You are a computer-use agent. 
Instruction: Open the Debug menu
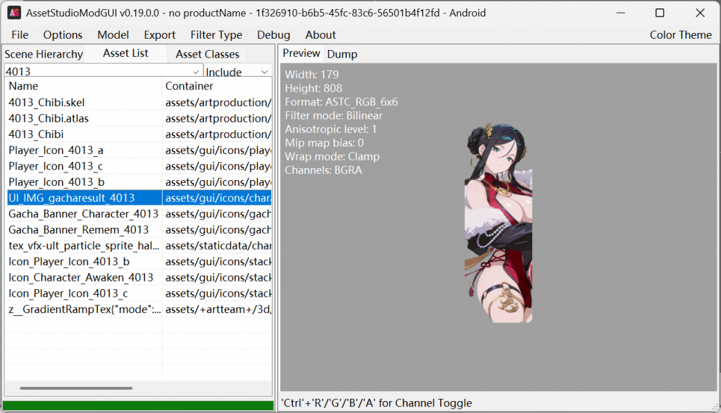(274, 35)
